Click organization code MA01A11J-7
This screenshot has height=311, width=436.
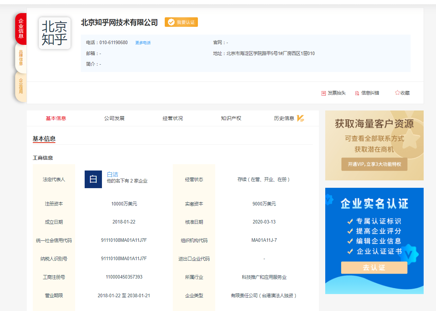[264, 240]
